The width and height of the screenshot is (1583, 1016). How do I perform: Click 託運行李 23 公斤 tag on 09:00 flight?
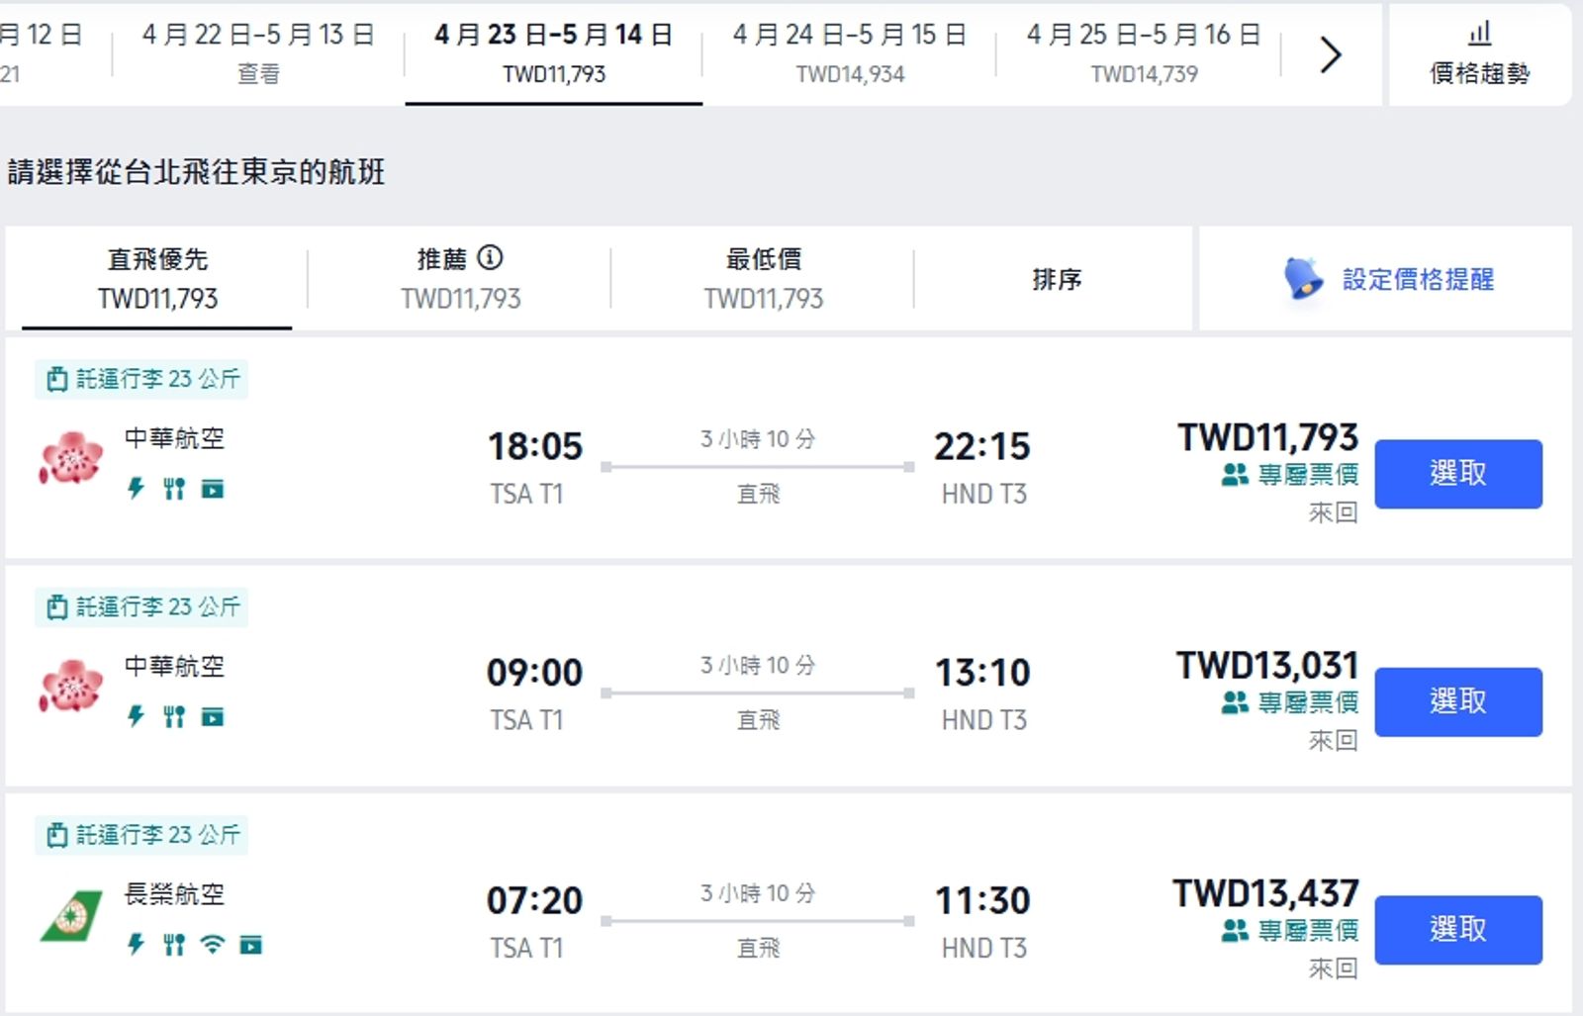(x=142, y=607)
